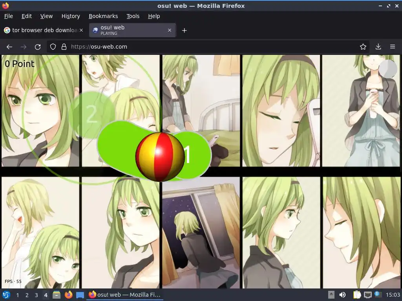Hit the osu circle numbered 2

click(91, 114)
